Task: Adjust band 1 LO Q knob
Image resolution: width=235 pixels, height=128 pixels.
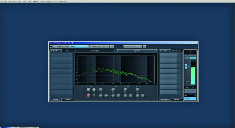Action: (x=106, y=95)
